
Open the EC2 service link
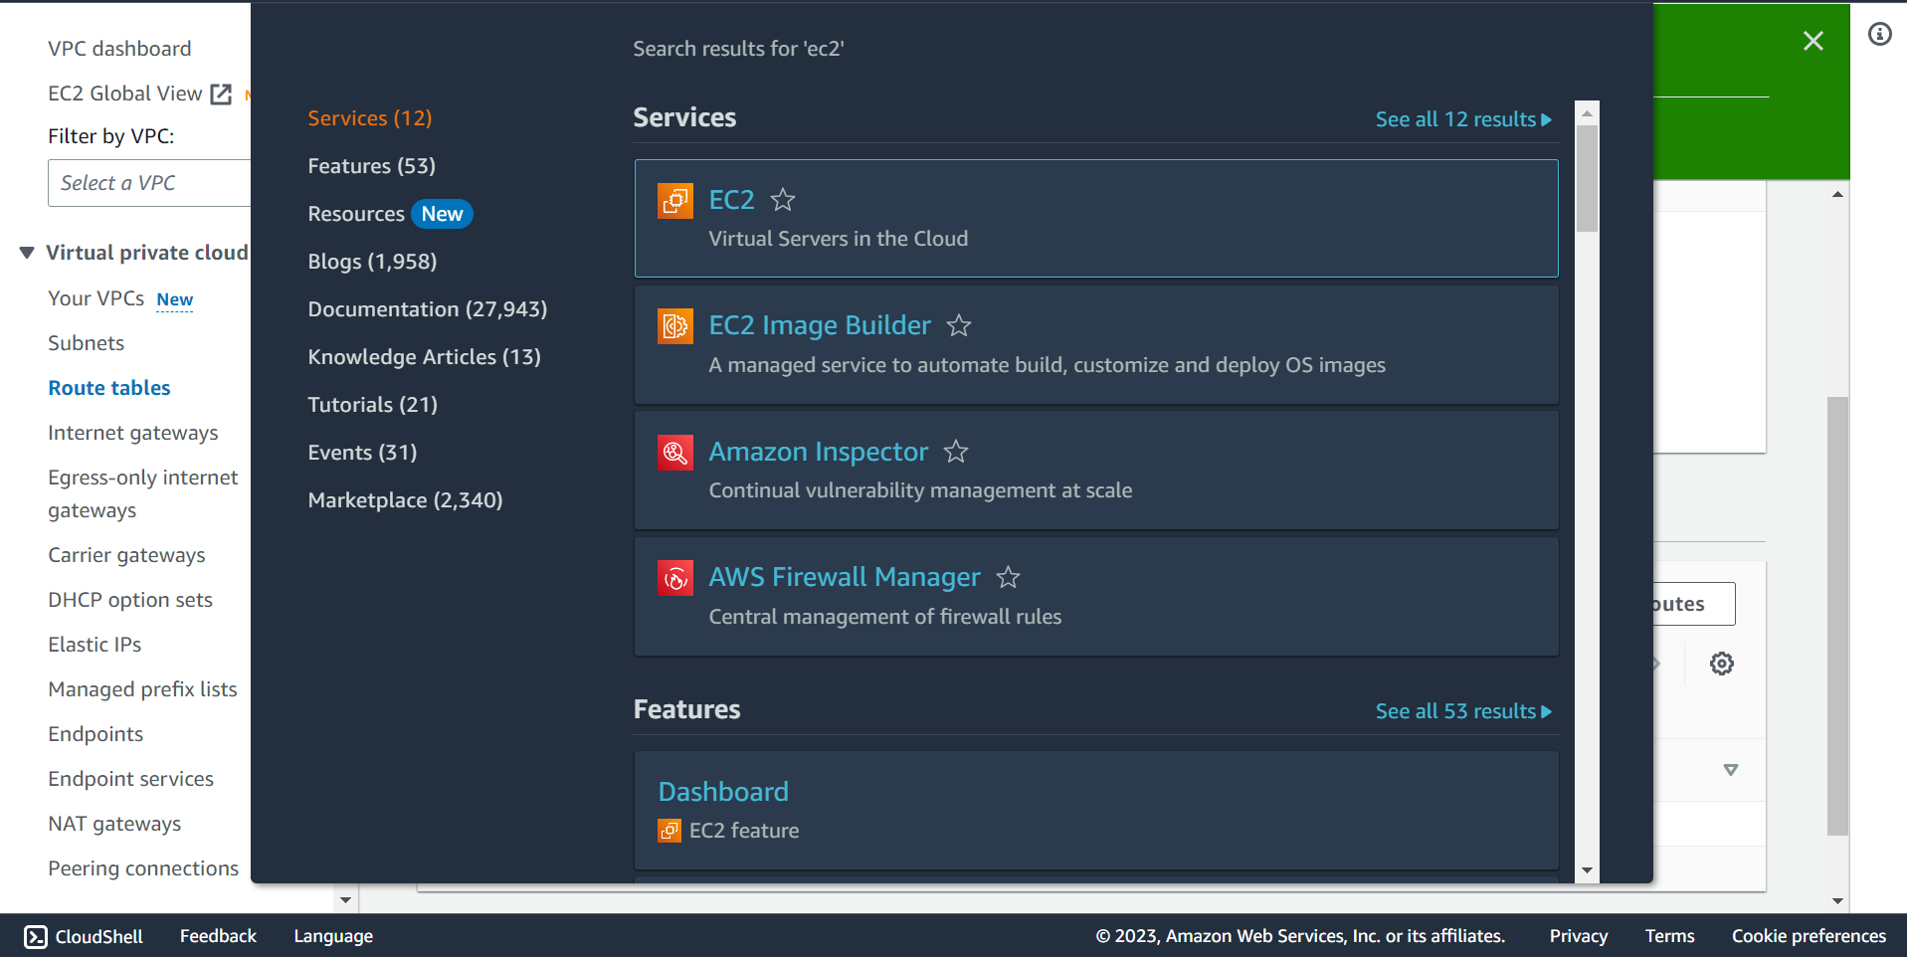(x=732, y=200)
